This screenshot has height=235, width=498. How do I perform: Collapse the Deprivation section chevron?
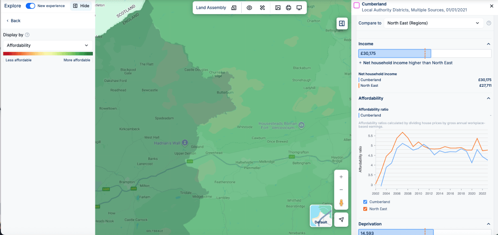[x=488, y=224]
